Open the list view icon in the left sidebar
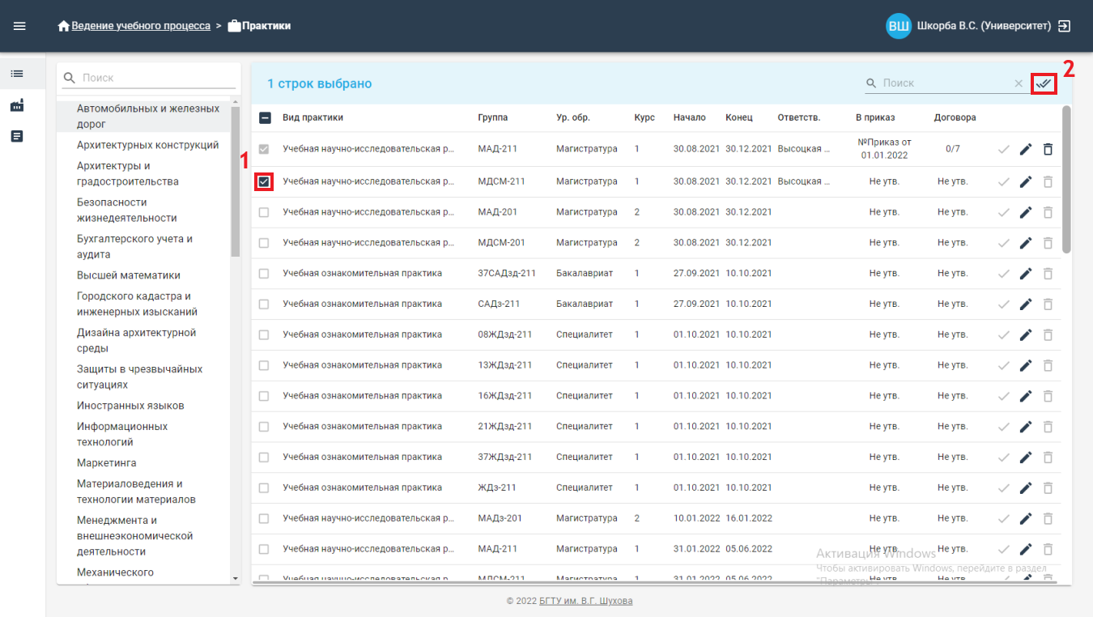 click(x=17, y=74)
